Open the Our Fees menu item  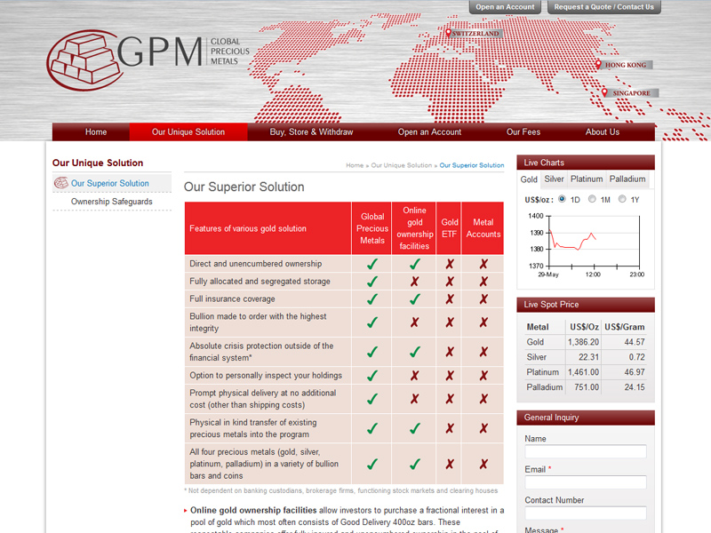click(x=523, y=131)
